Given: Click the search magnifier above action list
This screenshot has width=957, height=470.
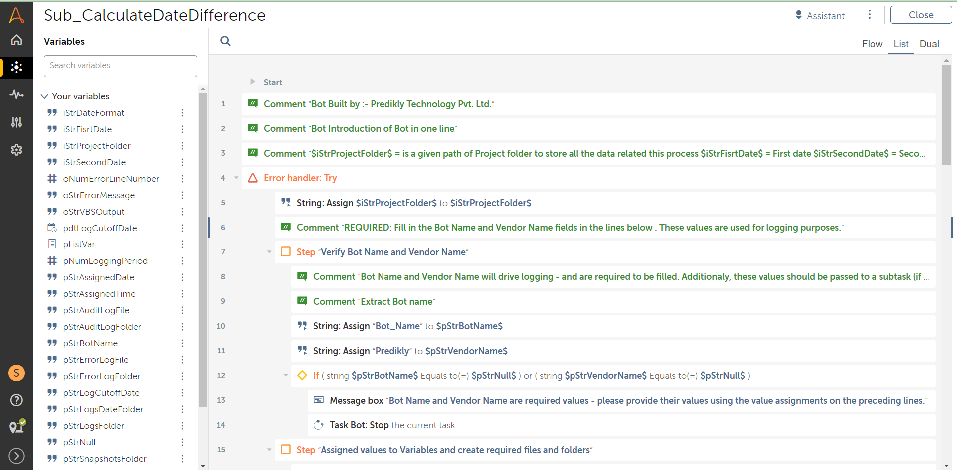Looking at the screenshot, I should 225,41.
